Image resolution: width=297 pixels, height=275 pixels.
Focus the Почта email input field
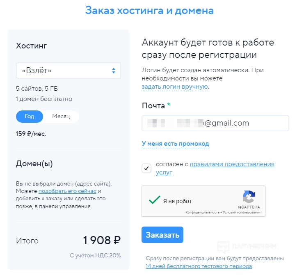pyautogui.click(x=215, y=123)
